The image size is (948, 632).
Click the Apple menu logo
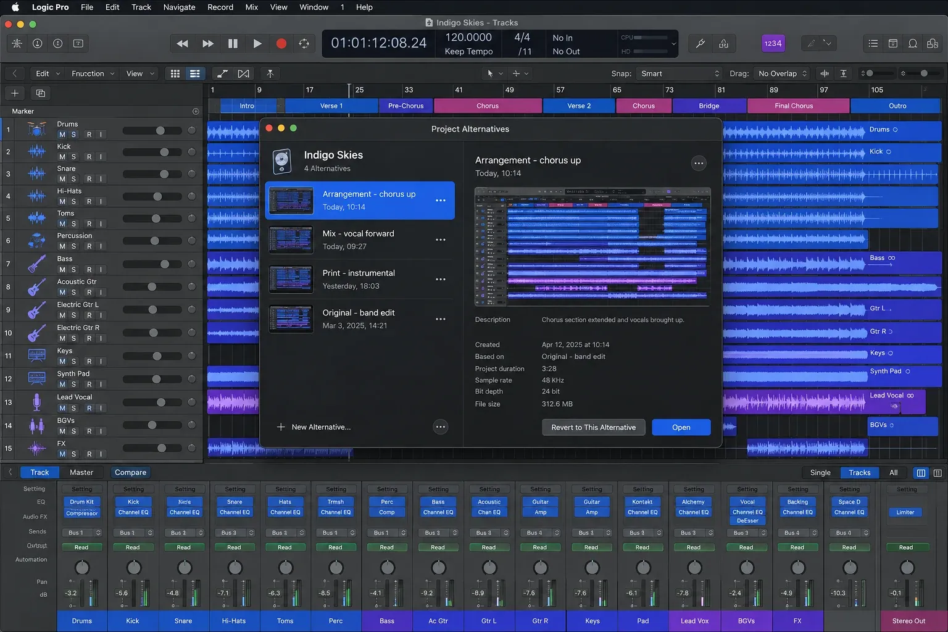15,7
